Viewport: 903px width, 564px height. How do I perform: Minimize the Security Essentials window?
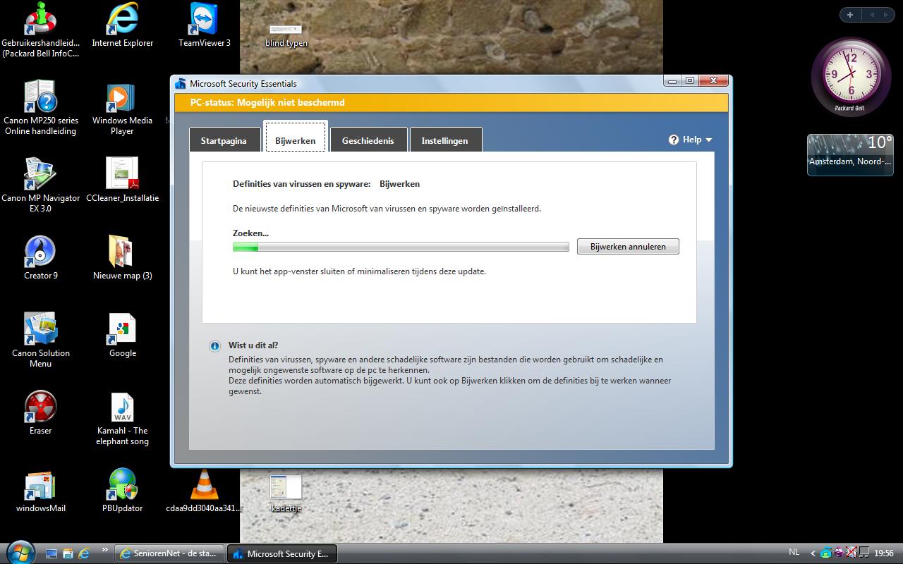[672, 81]
